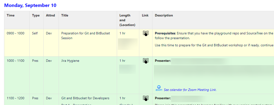Click the Preparation for Git and BitBucket Session title
Viewport: 274px width, 105px height.
coord(86,36)
